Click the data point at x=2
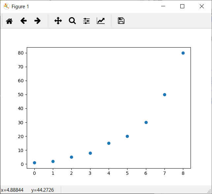212x194 pixels. coord(72,157)
